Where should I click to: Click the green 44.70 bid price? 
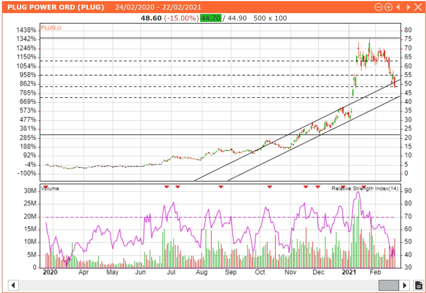click(x=211, y=18)
